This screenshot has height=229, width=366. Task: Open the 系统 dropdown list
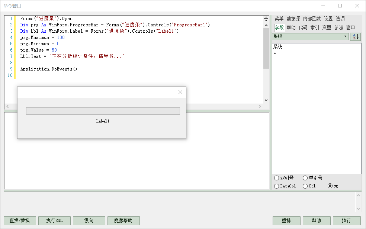[345, 36]
